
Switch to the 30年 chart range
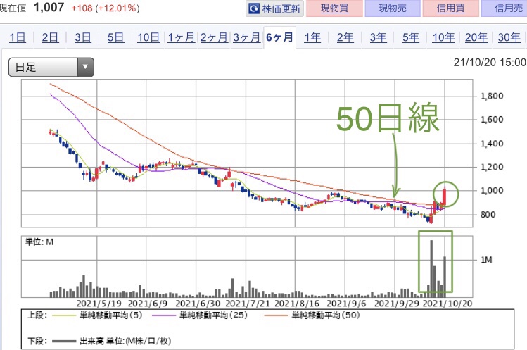click(509, 37)
